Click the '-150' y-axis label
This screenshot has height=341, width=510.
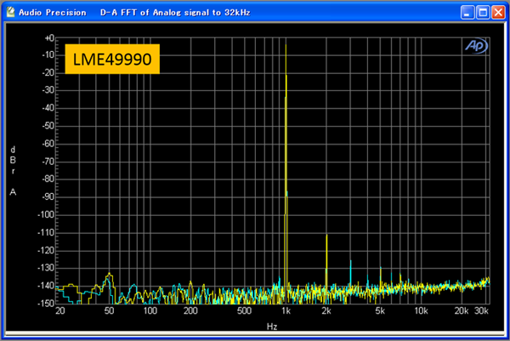(x=46, y=303)
